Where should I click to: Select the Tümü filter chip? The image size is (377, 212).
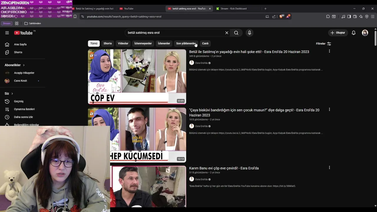[94, 44]
